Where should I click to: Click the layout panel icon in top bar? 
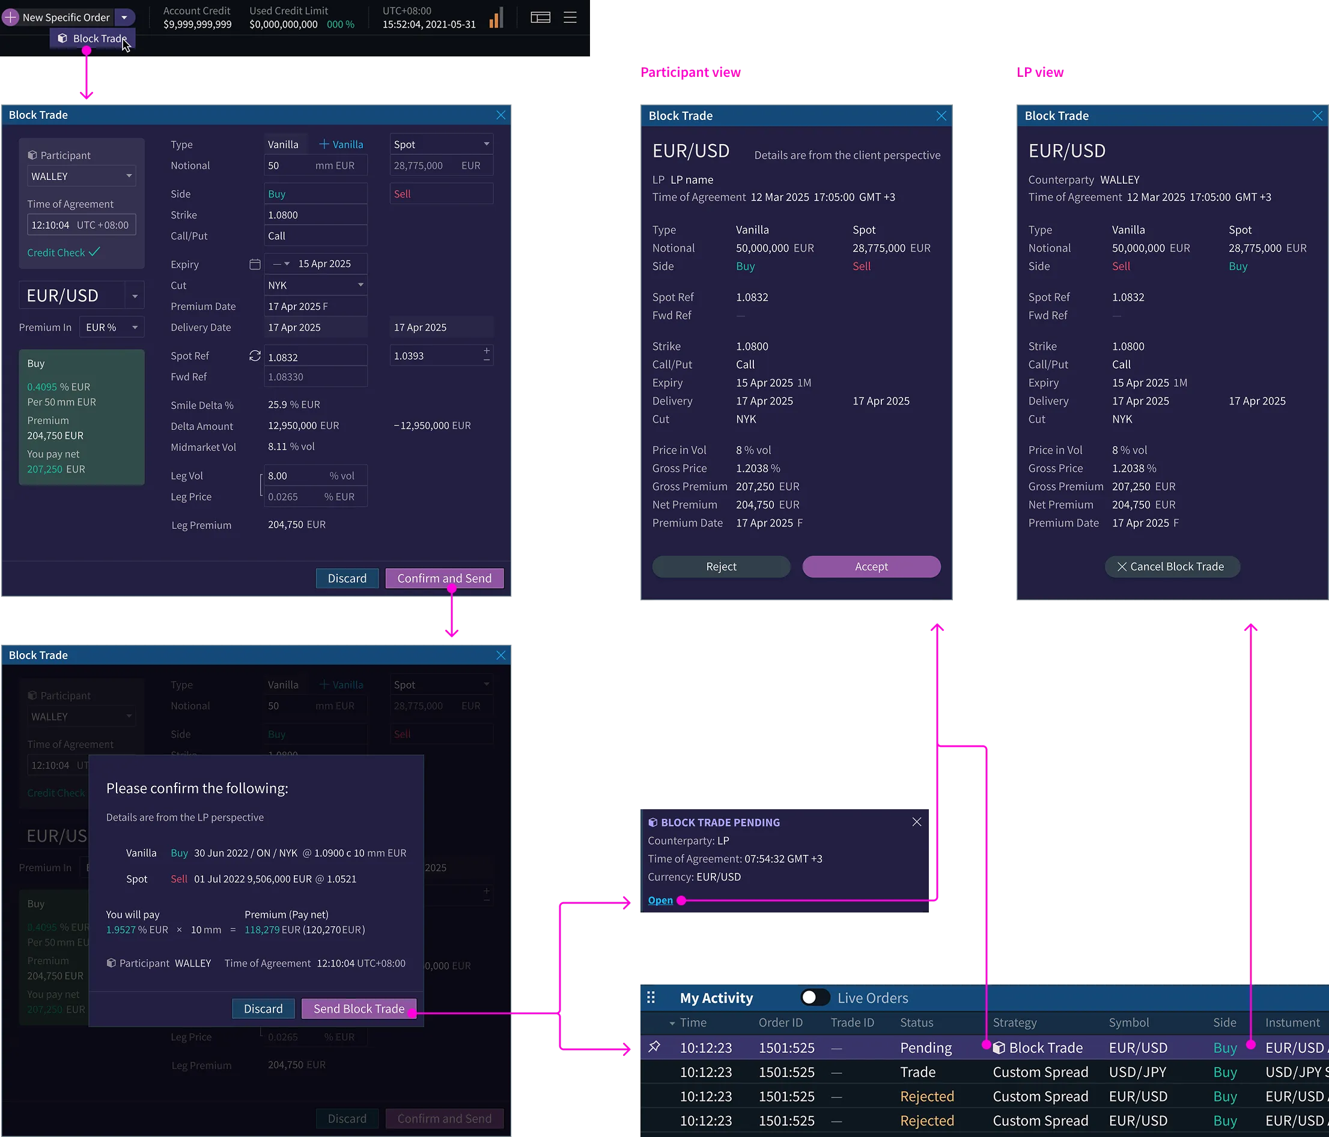pyautogui.click(x=540, y=17)
